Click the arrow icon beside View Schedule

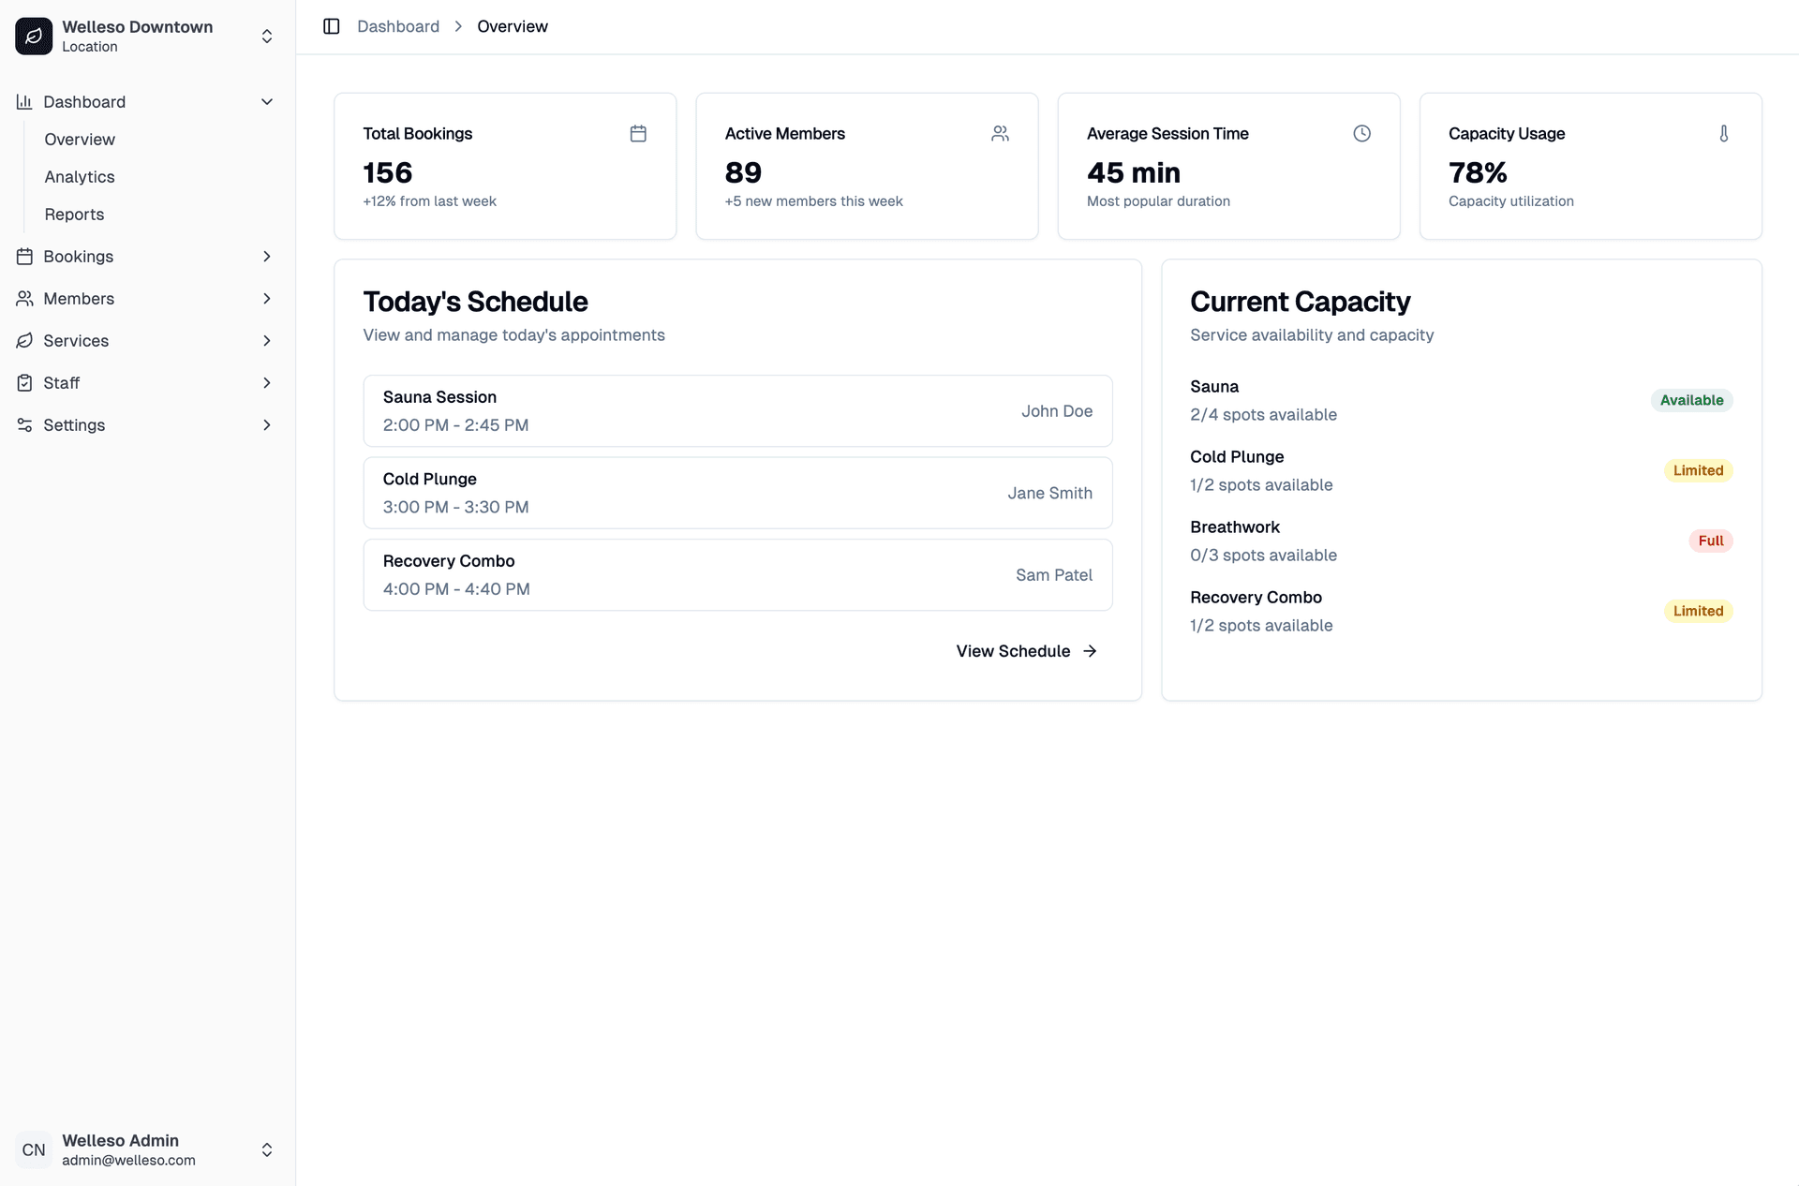click(x=1090, y=651)
